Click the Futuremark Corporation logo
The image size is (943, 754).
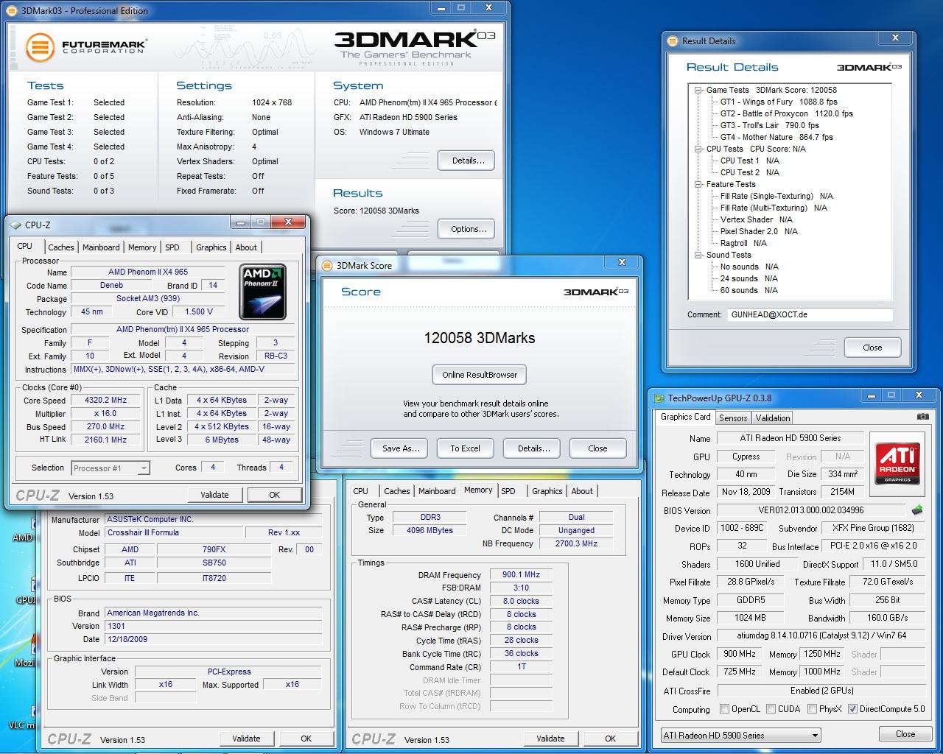[85, 47]
